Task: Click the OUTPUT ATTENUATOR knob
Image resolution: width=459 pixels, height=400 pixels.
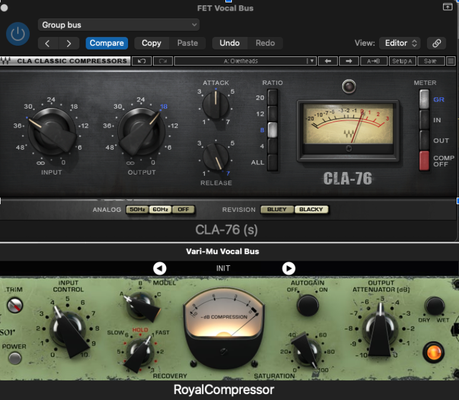Action: (x=380, y=329)
